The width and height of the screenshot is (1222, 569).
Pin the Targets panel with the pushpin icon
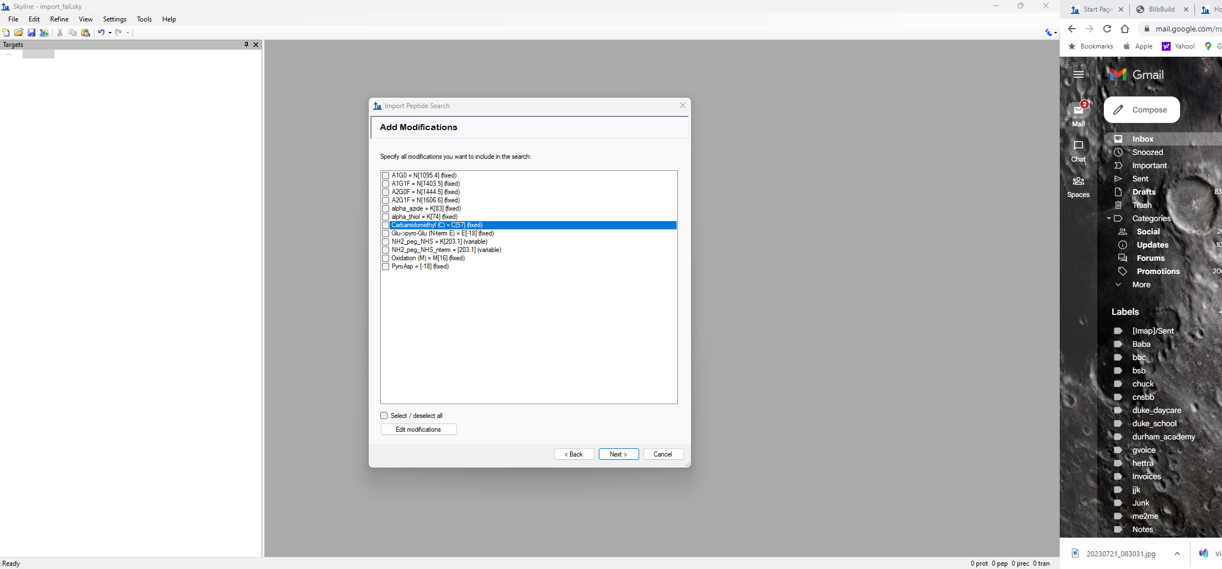pos(246,45)
